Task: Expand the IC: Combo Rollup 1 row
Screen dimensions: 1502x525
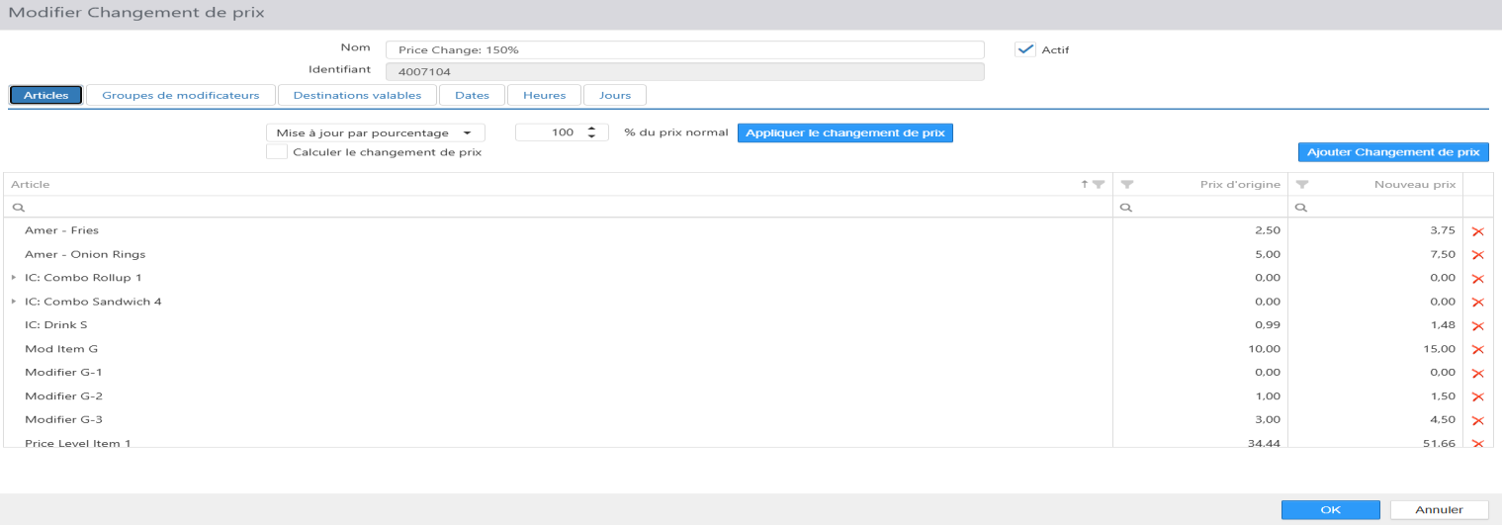Action: point(14,278)
